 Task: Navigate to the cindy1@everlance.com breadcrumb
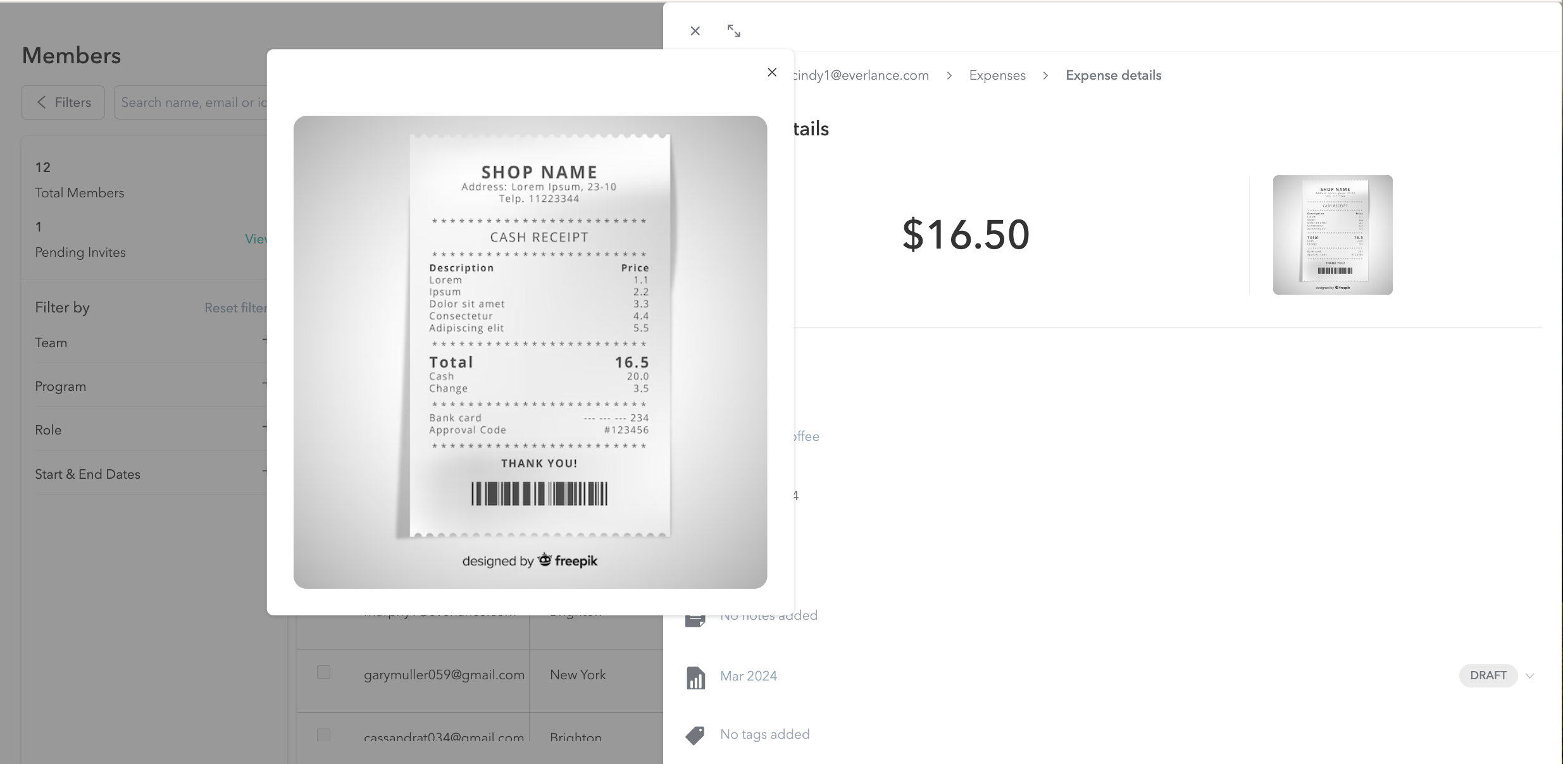[x=861, y=75]
